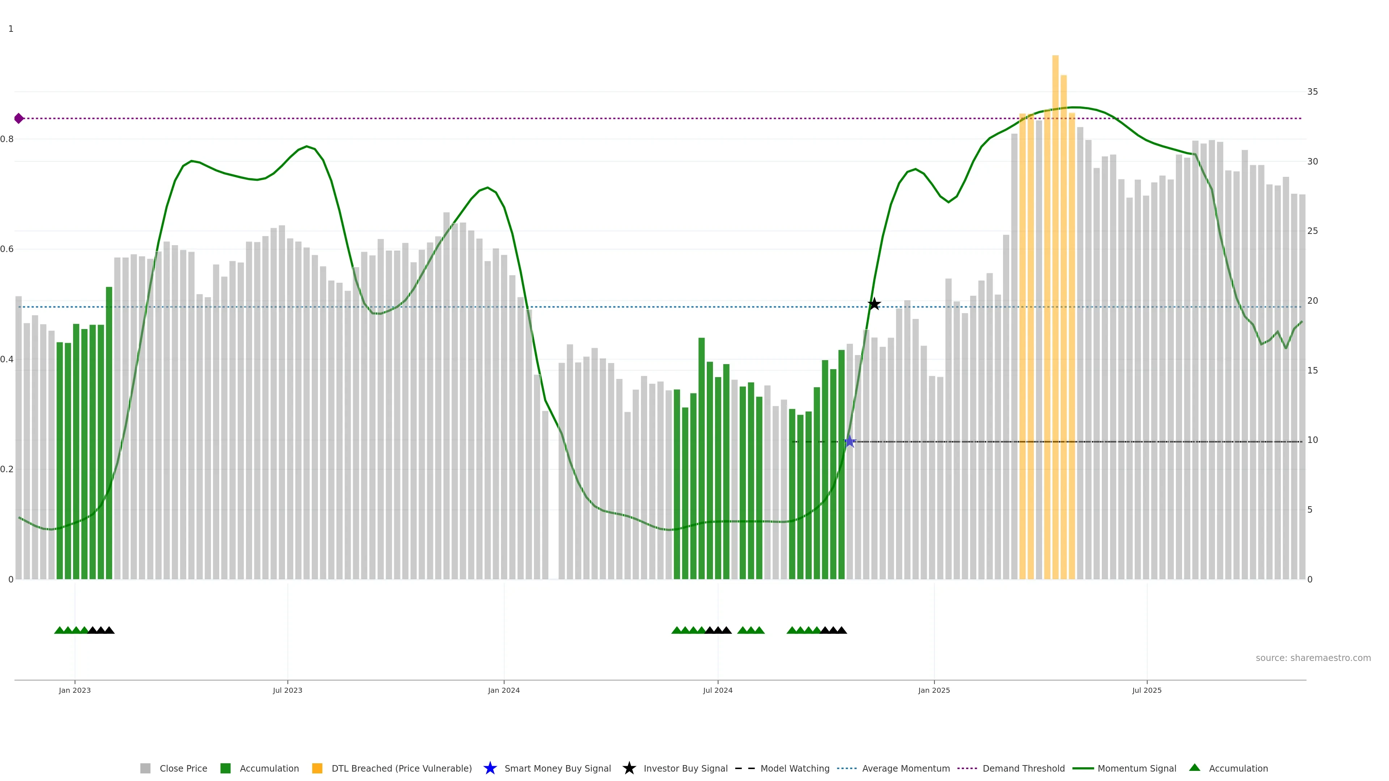Click the purple diamond Demand Threshold marker

pyautogui.click(x=19, y=119)
